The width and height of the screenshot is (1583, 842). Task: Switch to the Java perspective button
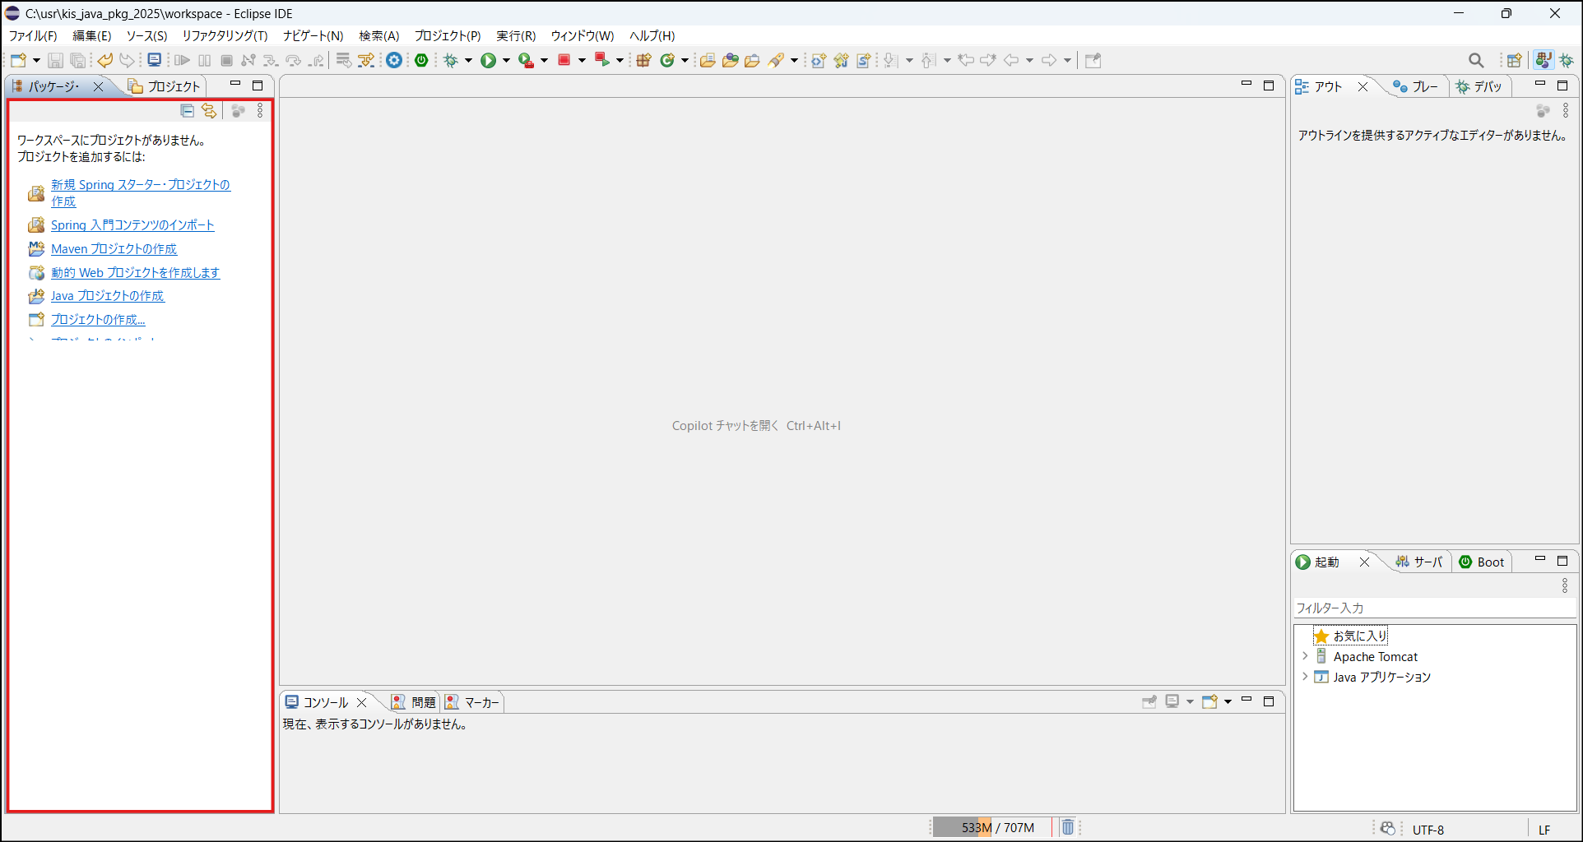(x=1544, y=60)
